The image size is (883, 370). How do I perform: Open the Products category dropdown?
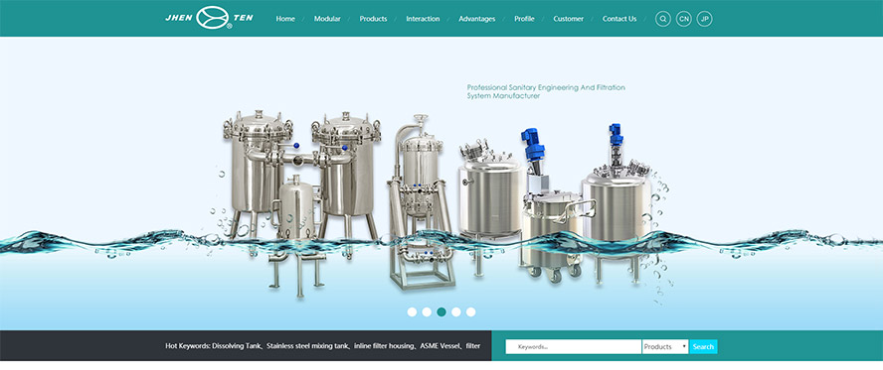click(665, 346)
